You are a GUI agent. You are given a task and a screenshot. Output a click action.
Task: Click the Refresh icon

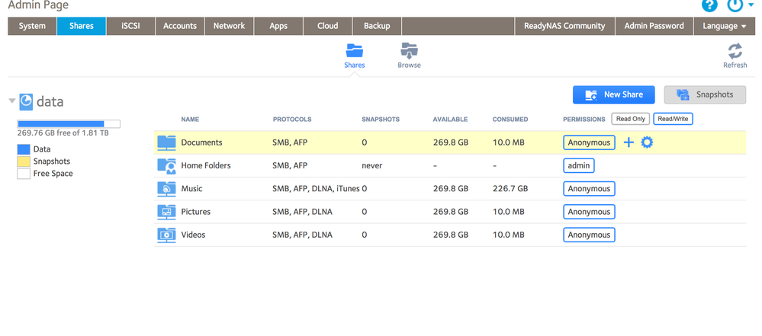[x=735, y=52]
